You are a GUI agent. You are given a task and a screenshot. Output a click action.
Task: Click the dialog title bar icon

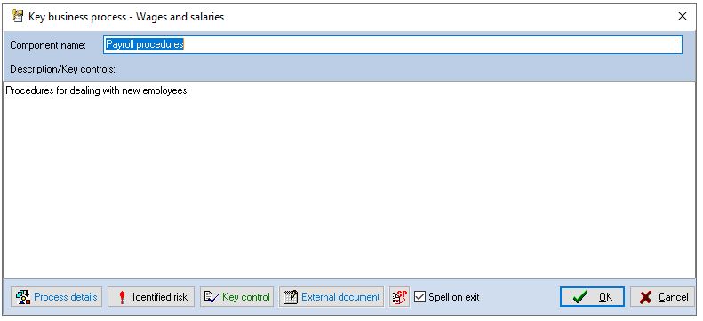pyautogui.click(x=18, y=17)
